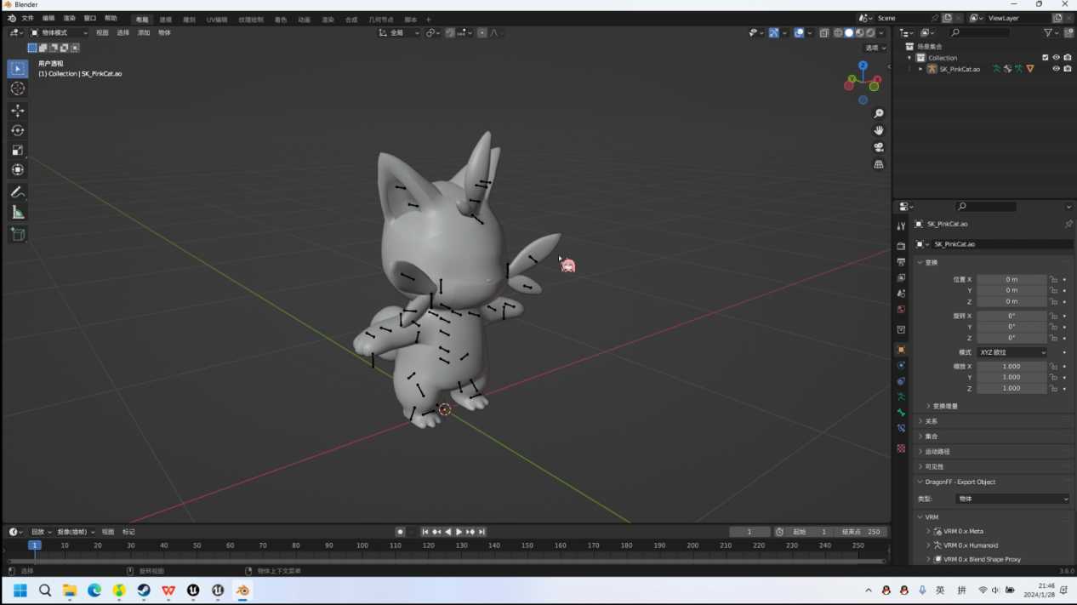Open the 文件 menu
The width and height of the screenshot is (1077, 605).
pos(27,18)
